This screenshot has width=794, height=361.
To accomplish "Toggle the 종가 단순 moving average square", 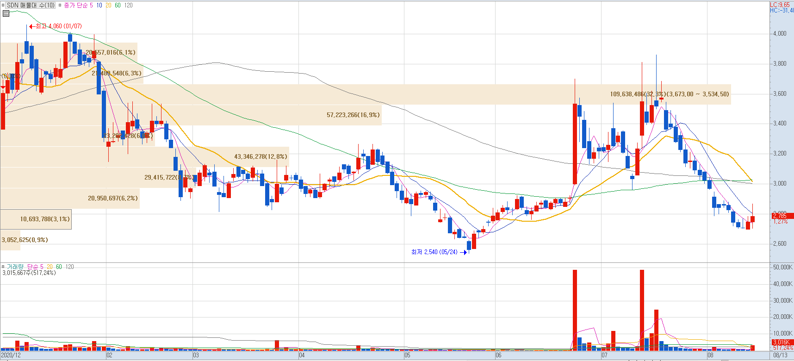I will (x=60, y=5).
